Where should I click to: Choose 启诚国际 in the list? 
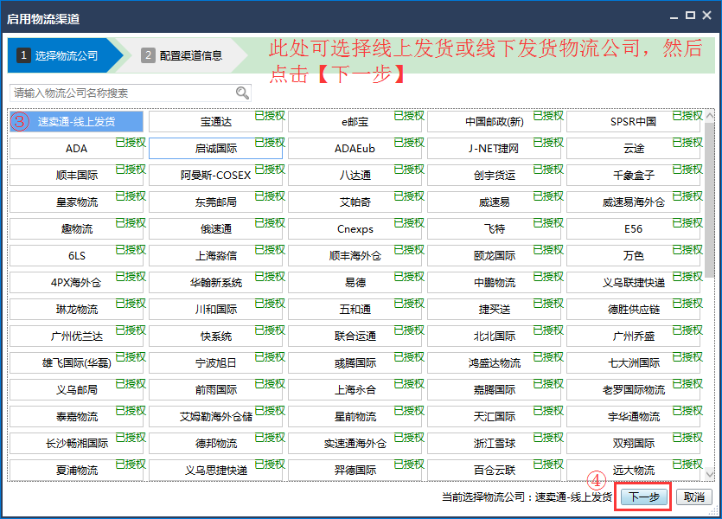click(x=215, y=148)
